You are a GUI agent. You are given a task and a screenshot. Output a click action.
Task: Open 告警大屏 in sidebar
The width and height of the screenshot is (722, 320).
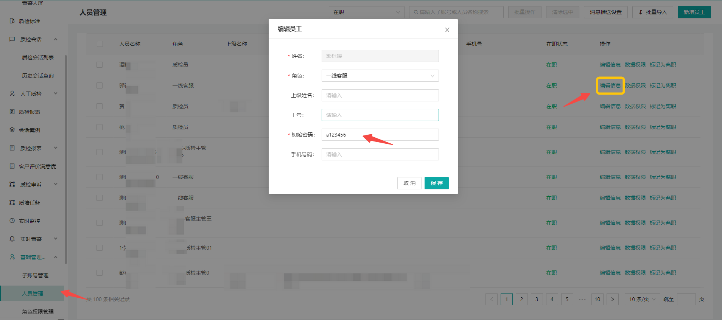33,3
